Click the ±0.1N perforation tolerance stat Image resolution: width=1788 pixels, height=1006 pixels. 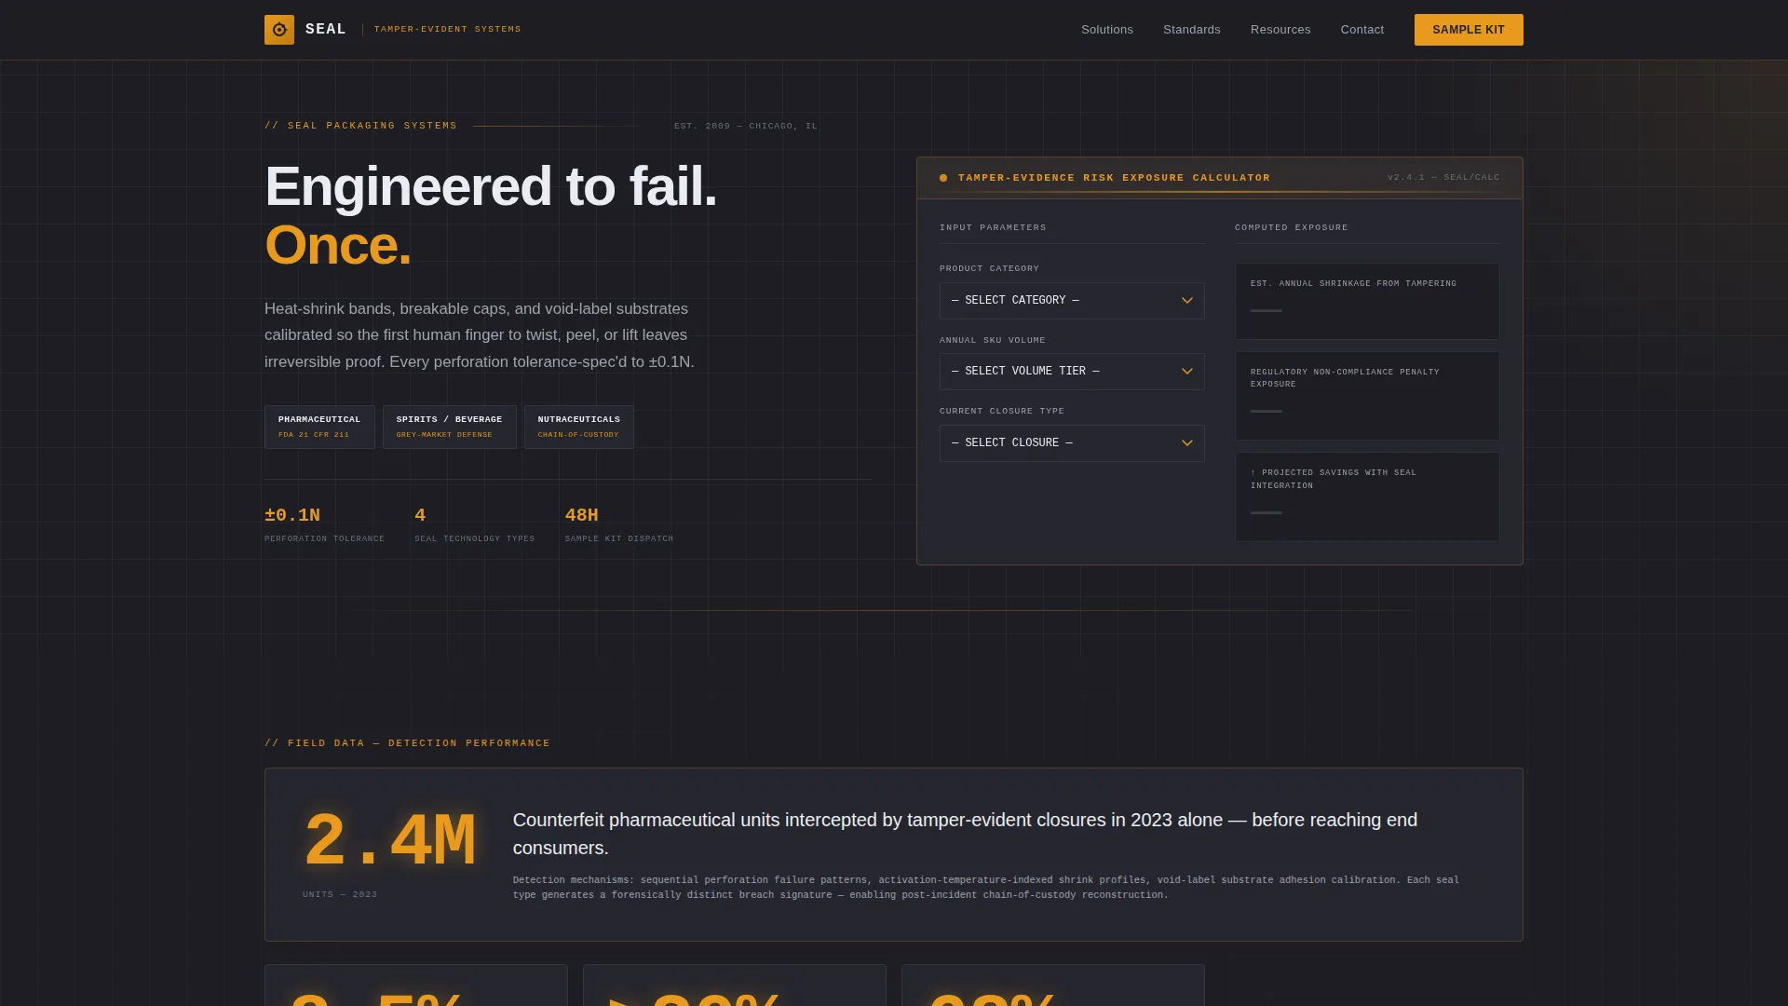tap(324, 525)
